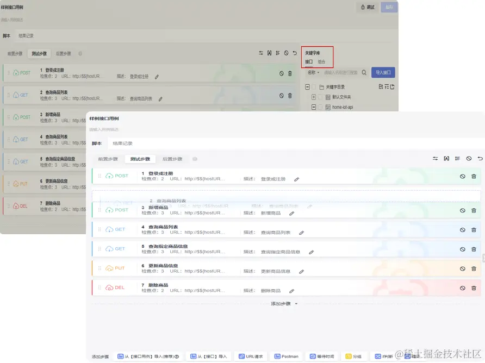Click the toolbar disable icon in front window

coord(469,159)
